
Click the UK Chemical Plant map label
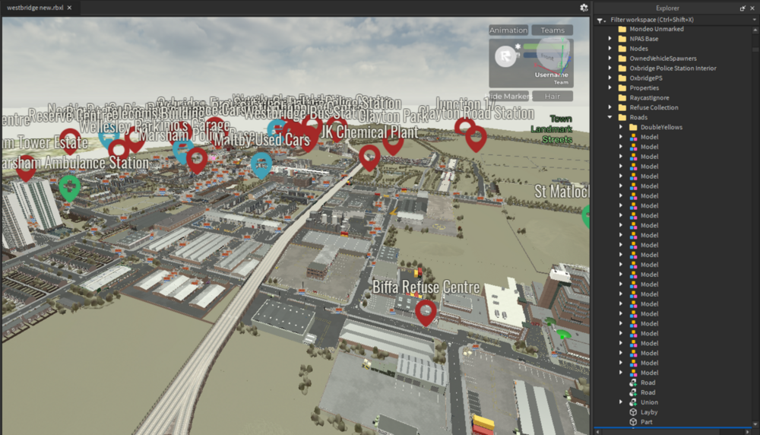369,132
